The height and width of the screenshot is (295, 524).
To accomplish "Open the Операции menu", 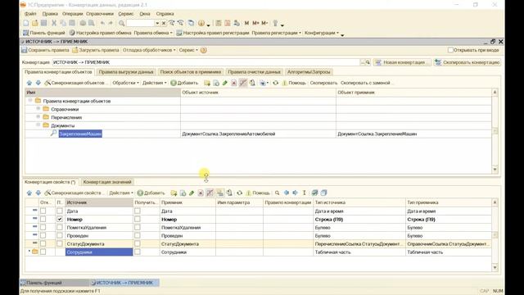I will (x=72, y=14).
